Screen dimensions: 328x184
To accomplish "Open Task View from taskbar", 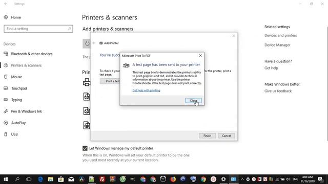I will click(29, 179).
